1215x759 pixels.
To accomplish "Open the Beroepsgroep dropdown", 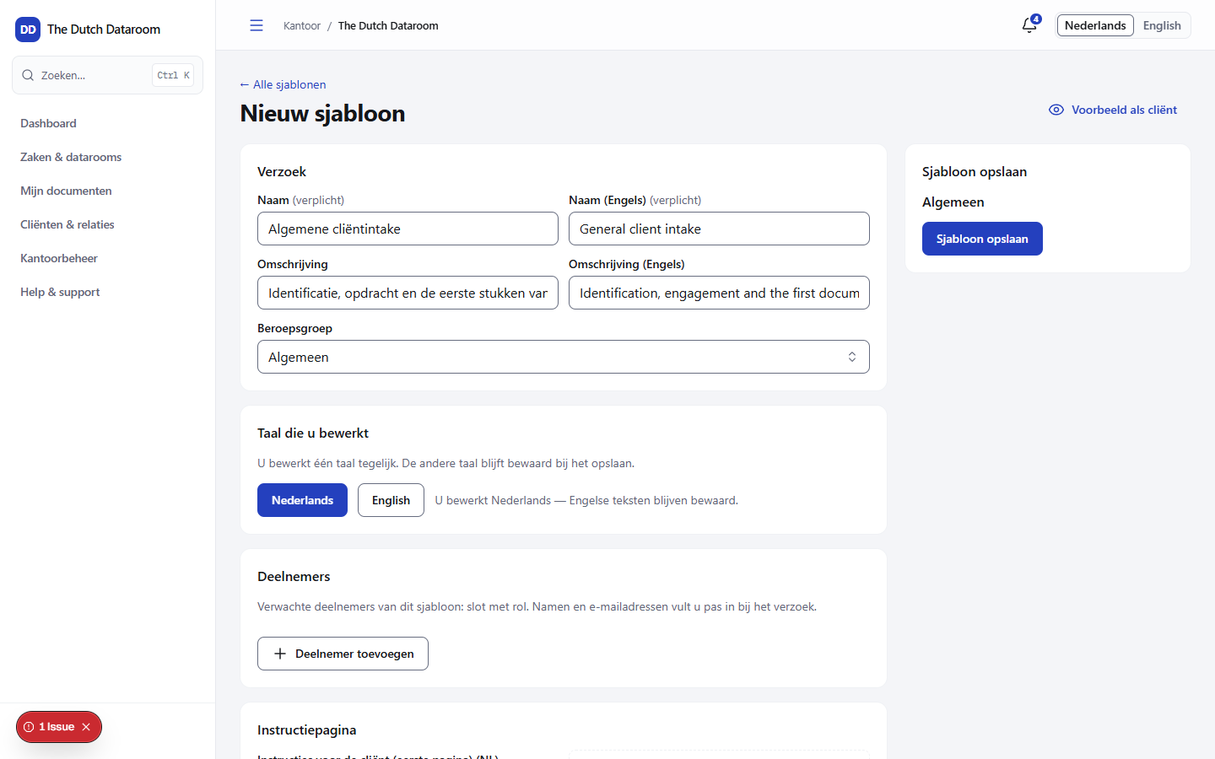I will pos(564,357).
